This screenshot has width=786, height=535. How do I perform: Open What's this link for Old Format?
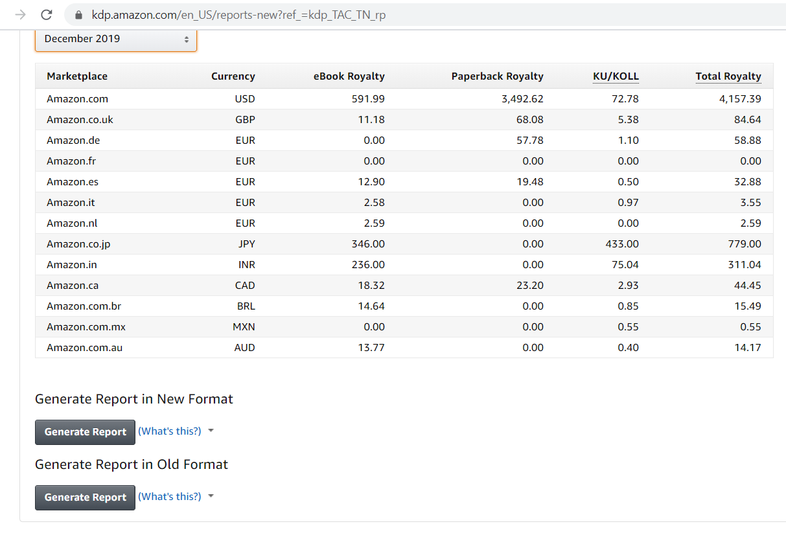170,496
